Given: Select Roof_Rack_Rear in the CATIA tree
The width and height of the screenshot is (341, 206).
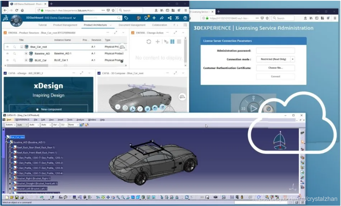Looking at the screenshot, I should pos(35,147).
